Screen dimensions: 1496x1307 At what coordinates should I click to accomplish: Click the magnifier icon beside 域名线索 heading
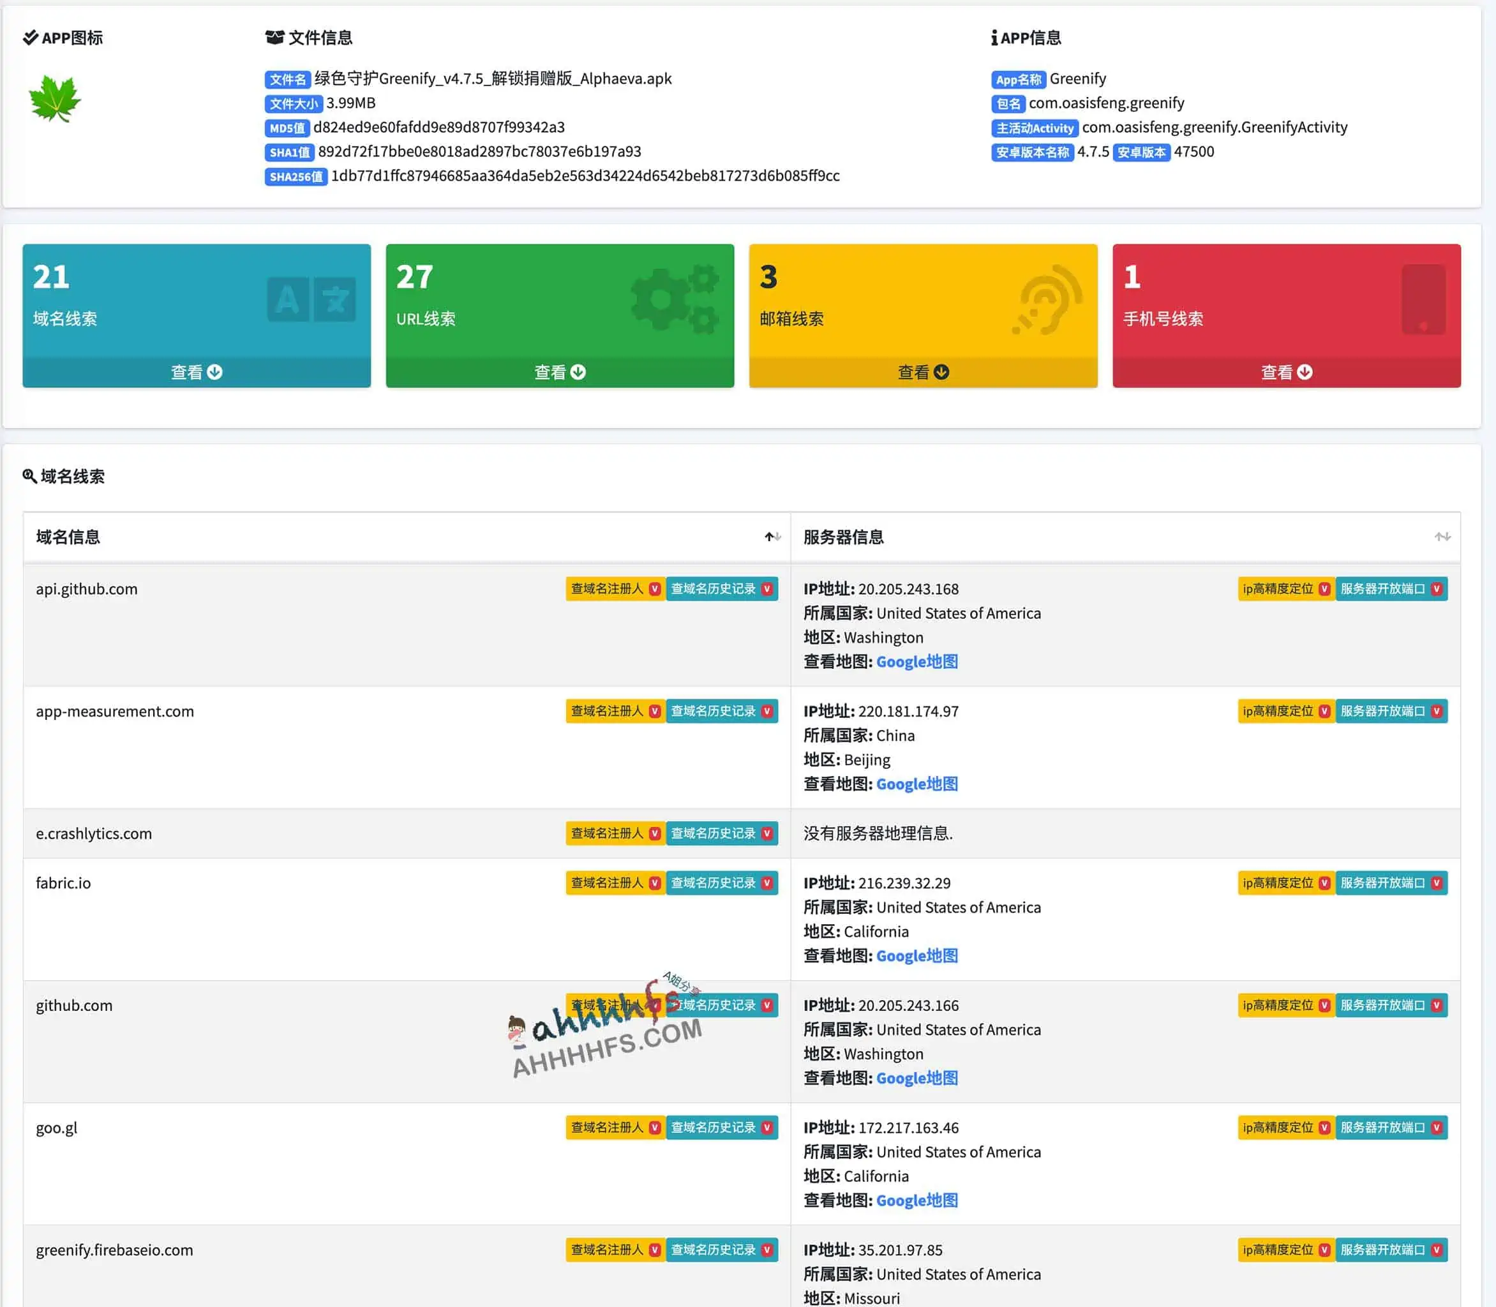(29, 476)
